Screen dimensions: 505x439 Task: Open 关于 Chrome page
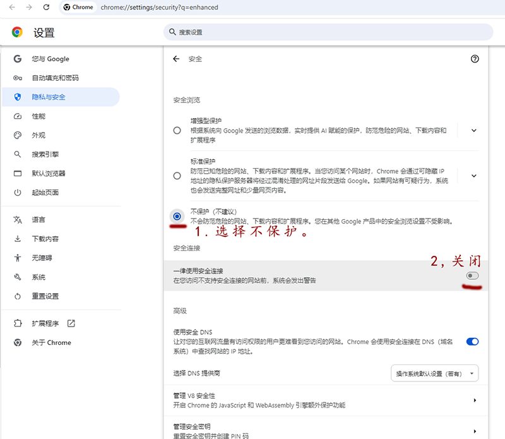click(x=51, y=342)
